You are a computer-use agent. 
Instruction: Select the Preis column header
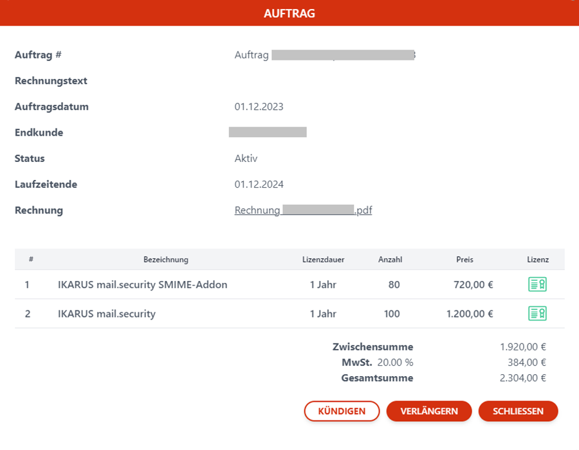(x=464, y=260)
